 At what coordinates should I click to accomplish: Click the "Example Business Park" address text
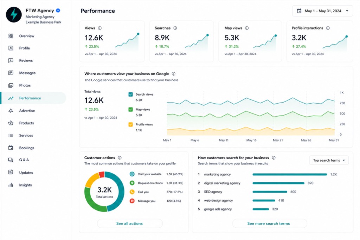tap(43, 22)
